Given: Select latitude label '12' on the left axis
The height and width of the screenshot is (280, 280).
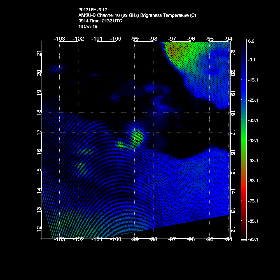Looking at the screenshot, I should (x=39, y=229).
